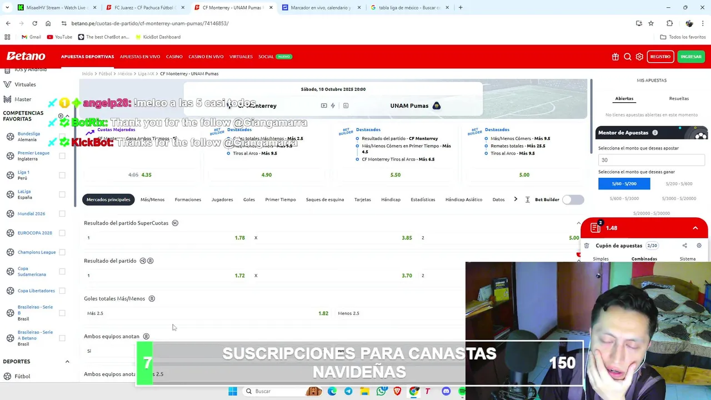Check the LaLiga España checkbox
711x400 pixels.
[x=62, y=194]
